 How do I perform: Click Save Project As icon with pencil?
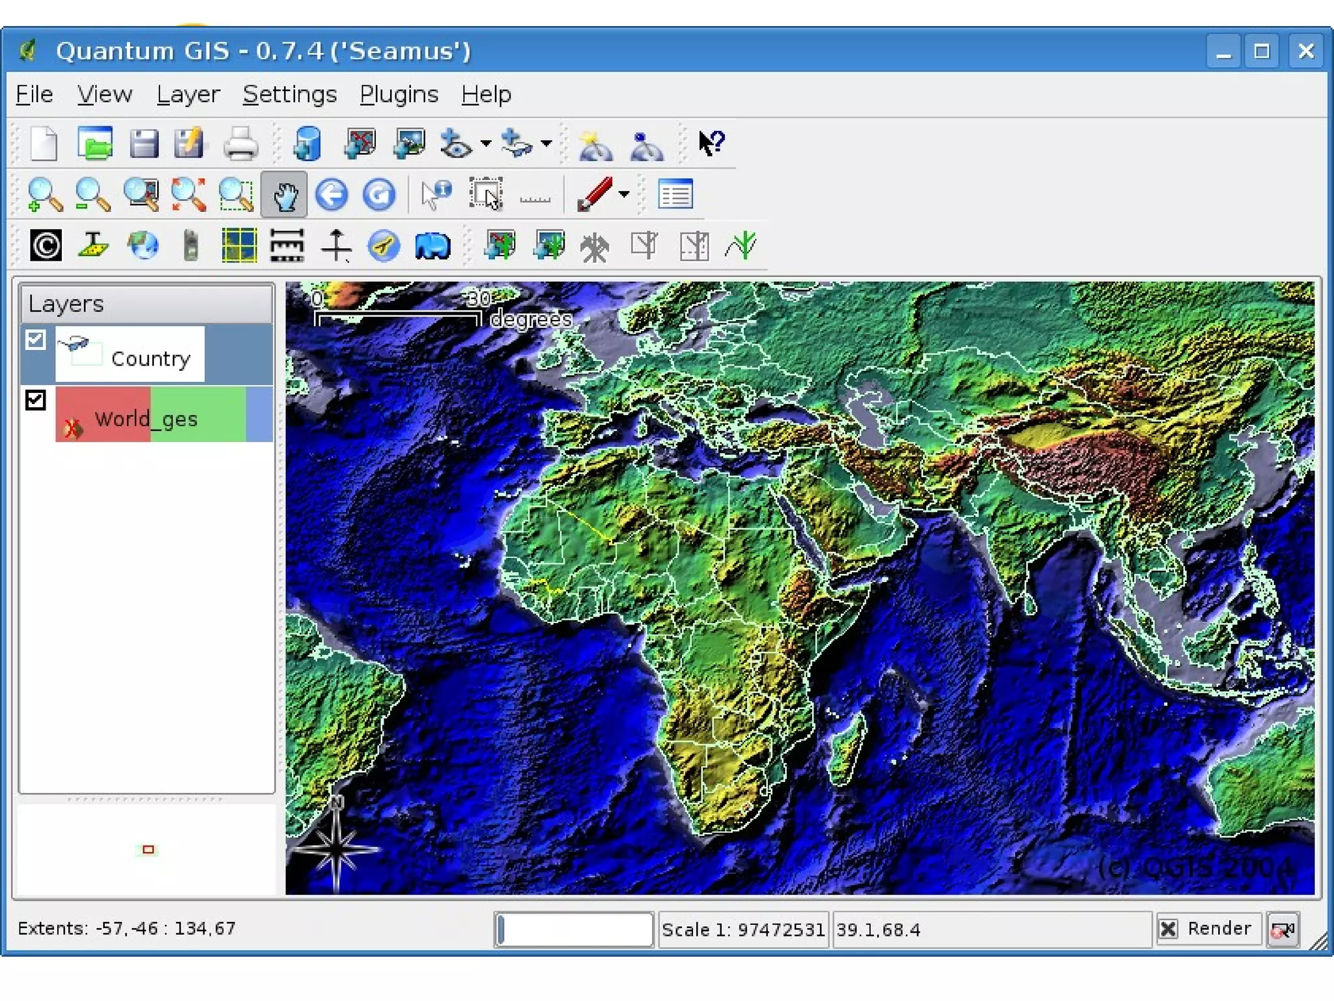click(189, 143)
